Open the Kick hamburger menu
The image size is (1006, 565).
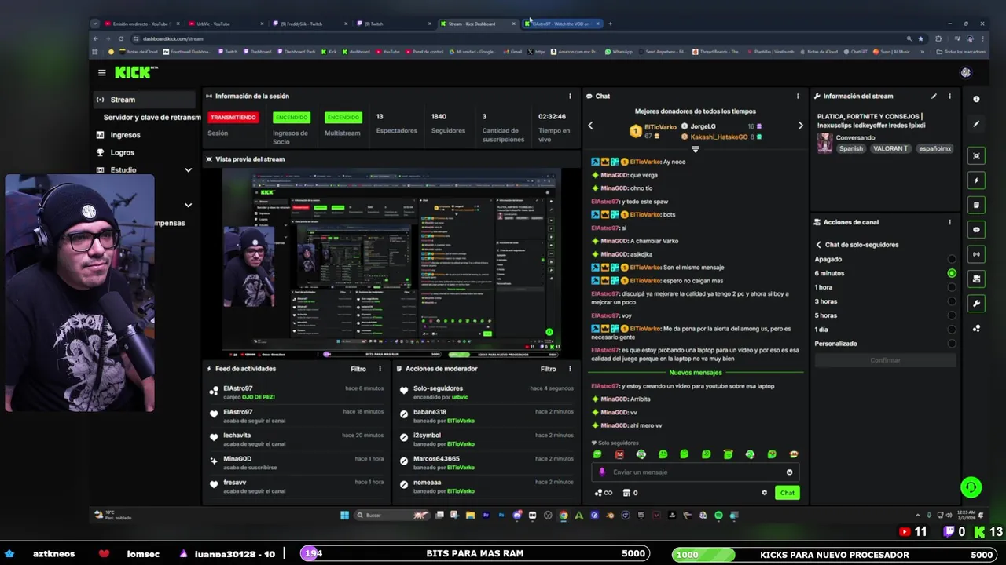(x=101, y=72)
